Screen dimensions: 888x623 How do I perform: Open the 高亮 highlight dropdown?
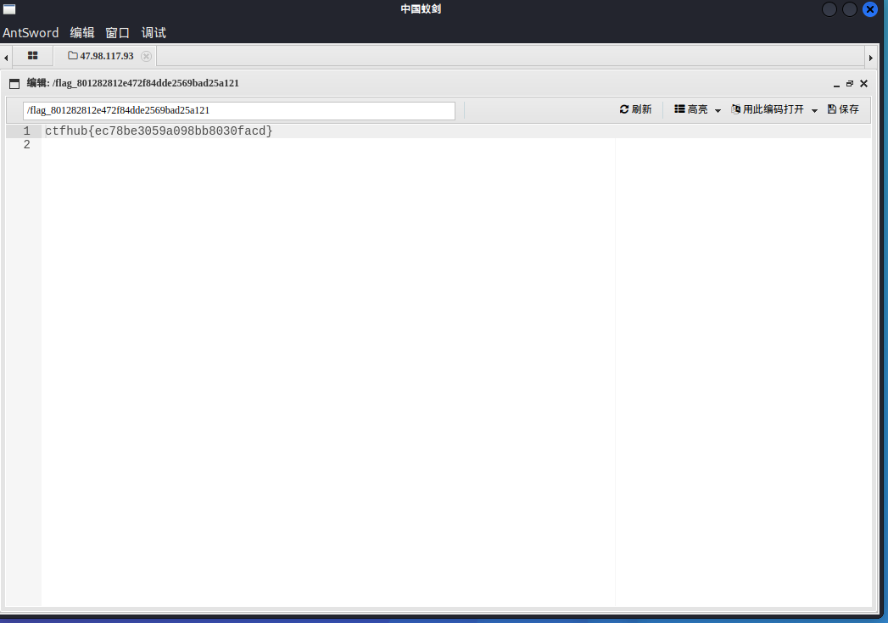(697, 109)
